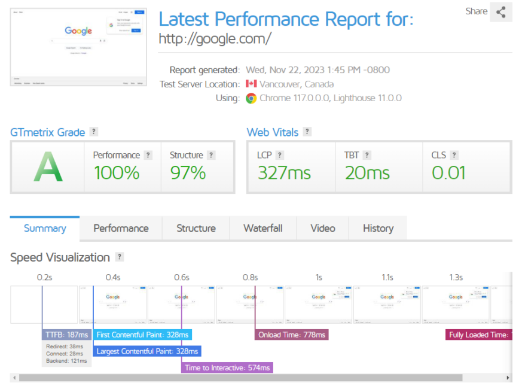This screenshot has width=519, height=389.
Task: Open the History tab
Action: (377, 228)
